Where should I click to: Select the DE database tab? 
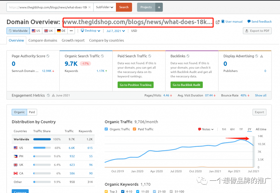pyautogui.click(x=61, y=31)
